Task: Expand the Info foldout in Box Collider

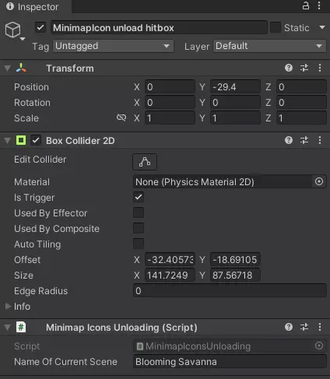Action: (8, 307)
